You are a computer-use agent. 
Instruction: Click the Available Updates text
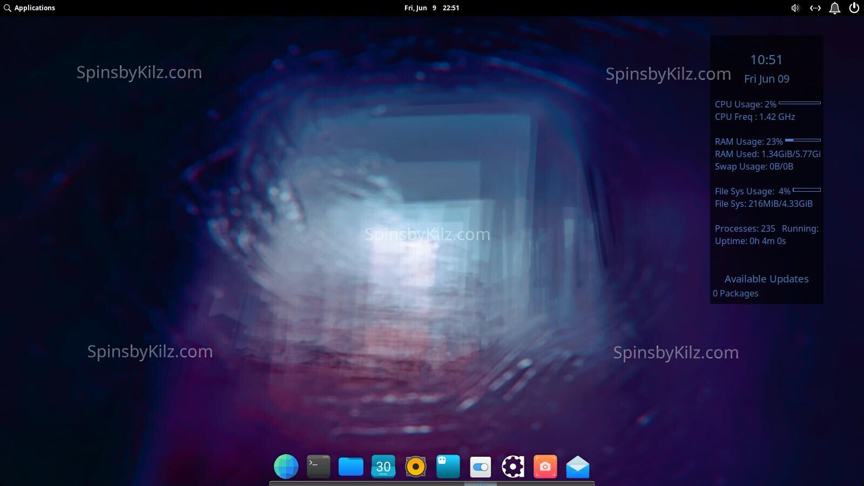tap(766, 279)
